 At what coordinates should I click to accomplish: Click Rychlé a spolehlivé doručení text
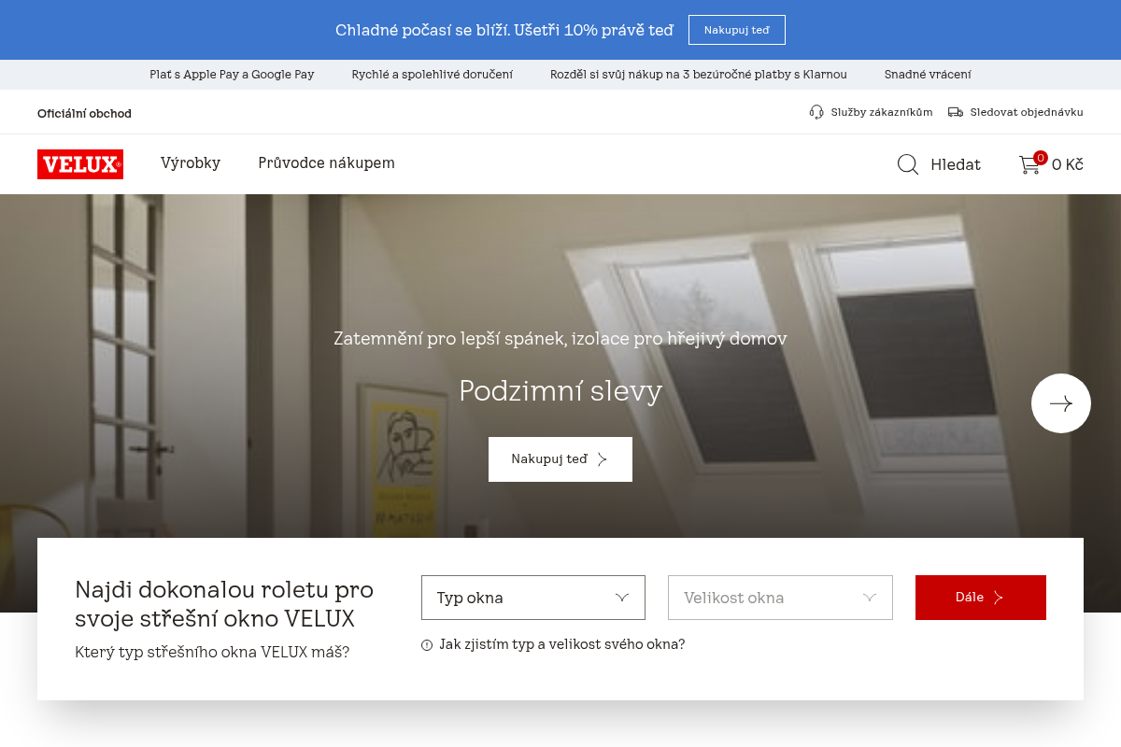(x=433, y=75)
